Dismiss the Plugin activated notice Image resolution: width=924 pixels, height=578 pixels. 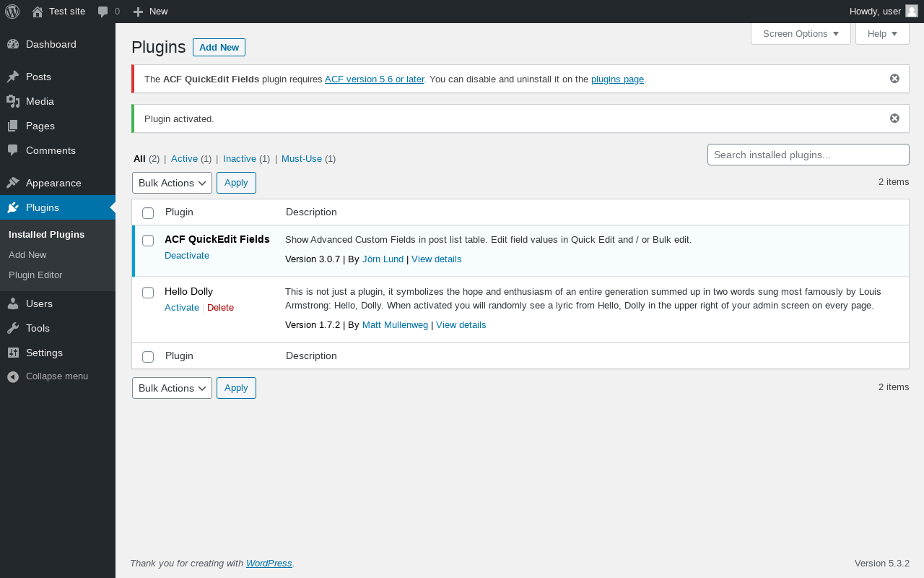pos(894,118)
